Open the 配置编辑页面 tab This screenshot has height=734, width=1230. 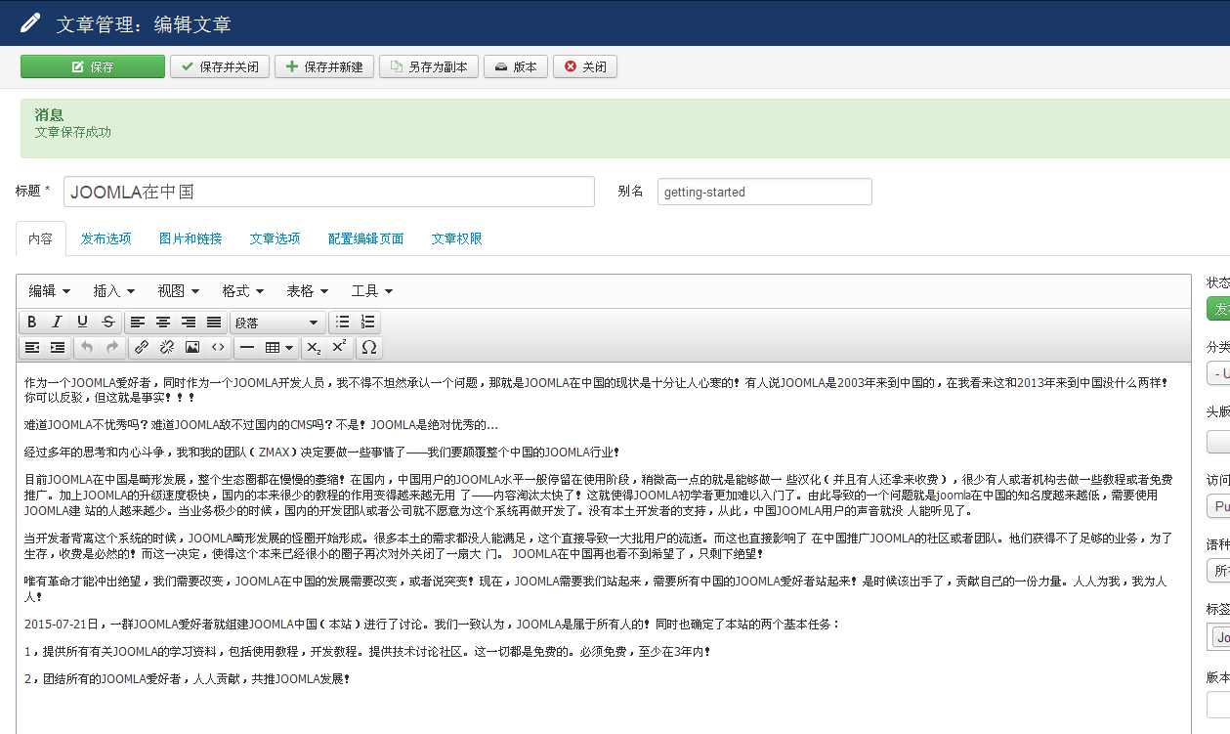(366, 238)
